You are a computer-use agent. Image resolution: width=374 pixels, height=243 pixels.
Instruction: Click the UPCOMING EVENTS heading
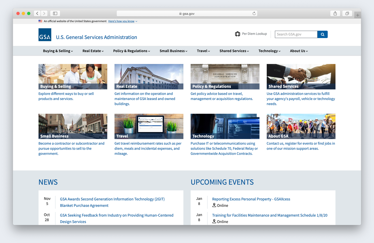pyautogui.click(x=222, y=182)
